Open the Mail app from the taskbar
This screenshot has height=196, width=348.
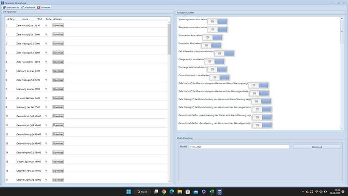[196, 191]
